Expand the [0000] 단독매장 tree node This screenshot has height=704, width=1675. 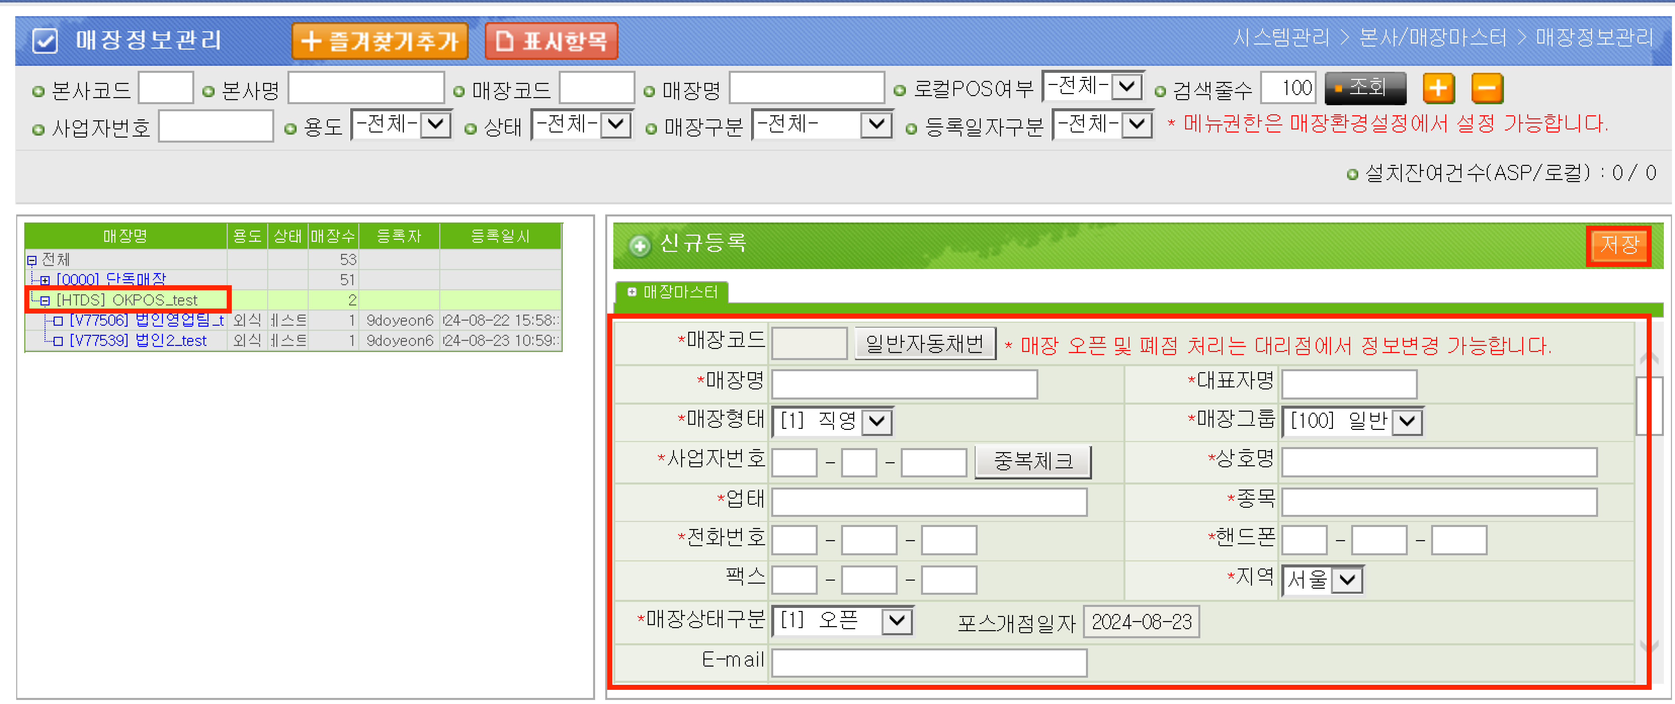[x=45, y=280]
